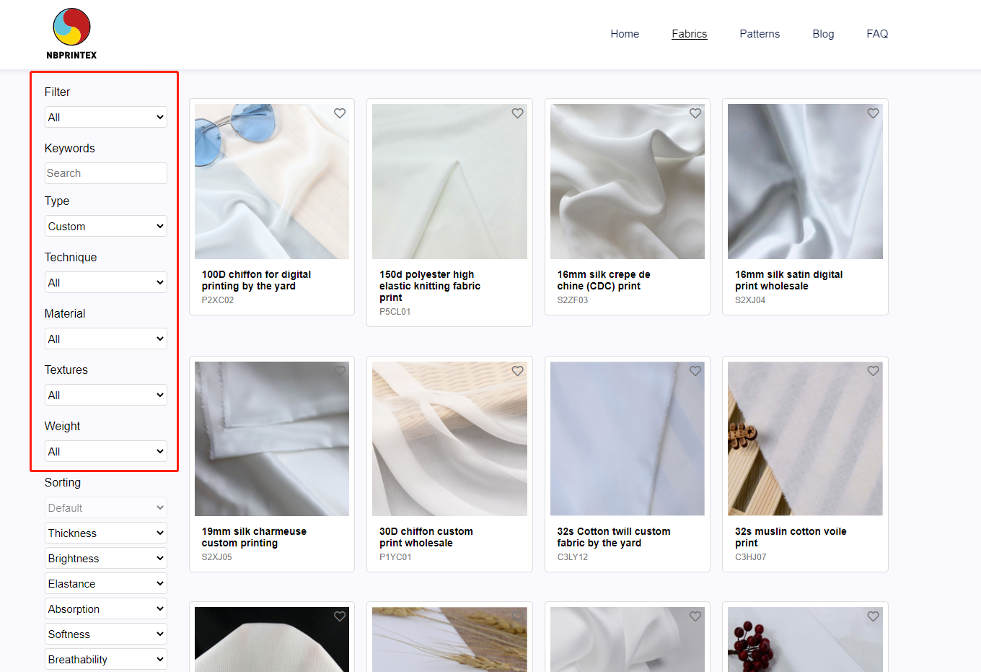Open 32s Cotton twill custom fabric by the yard
The image size is (981, 672).
click(x=614, y=537)
